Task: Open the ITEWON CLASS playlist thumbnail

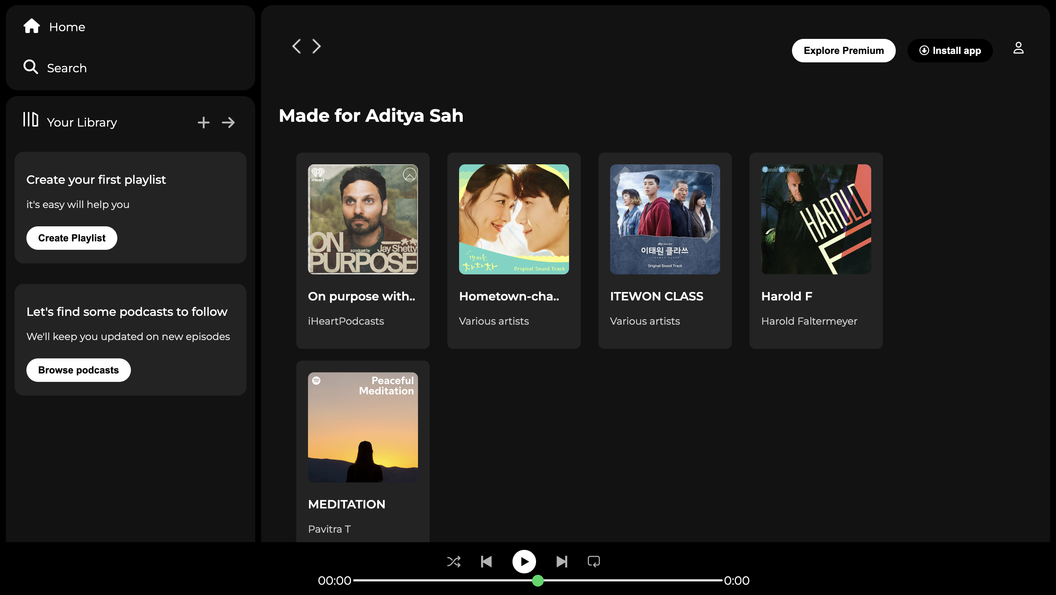Action: point(665,219)
